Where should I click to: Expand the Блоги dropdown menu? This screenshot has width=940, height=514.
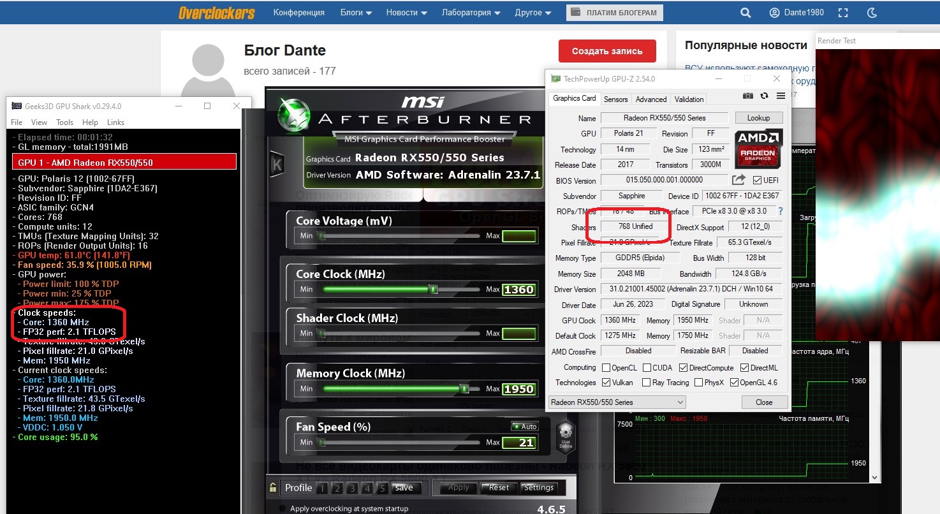tap(356, 13)
